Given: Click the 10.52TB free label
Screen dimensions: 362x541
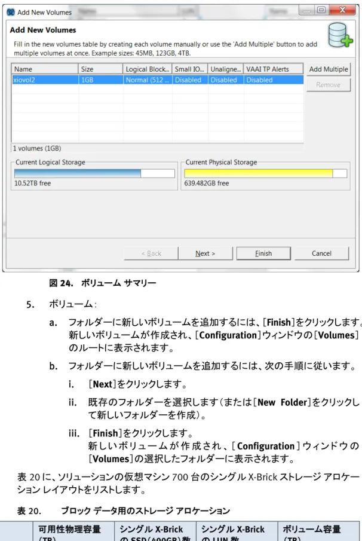Looking at the screenshot, I should point(32,183).
